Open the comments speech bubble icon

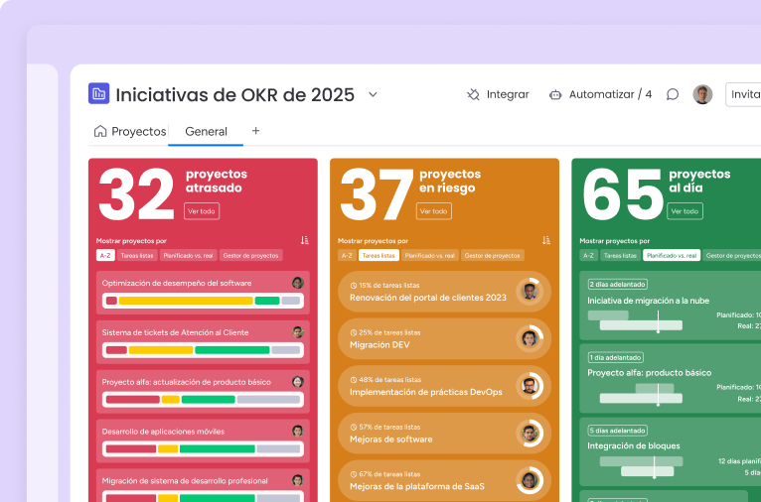(x=673, y=94)
